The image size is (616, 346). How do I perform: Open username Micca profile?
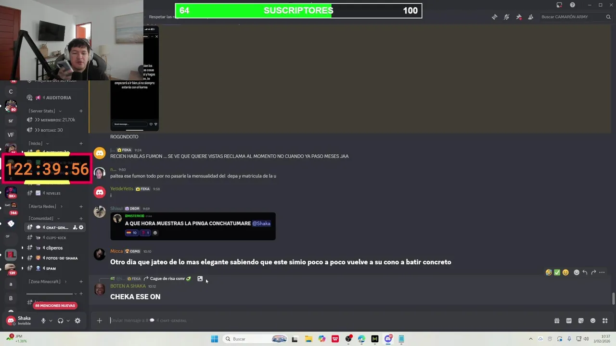point(116,251)
